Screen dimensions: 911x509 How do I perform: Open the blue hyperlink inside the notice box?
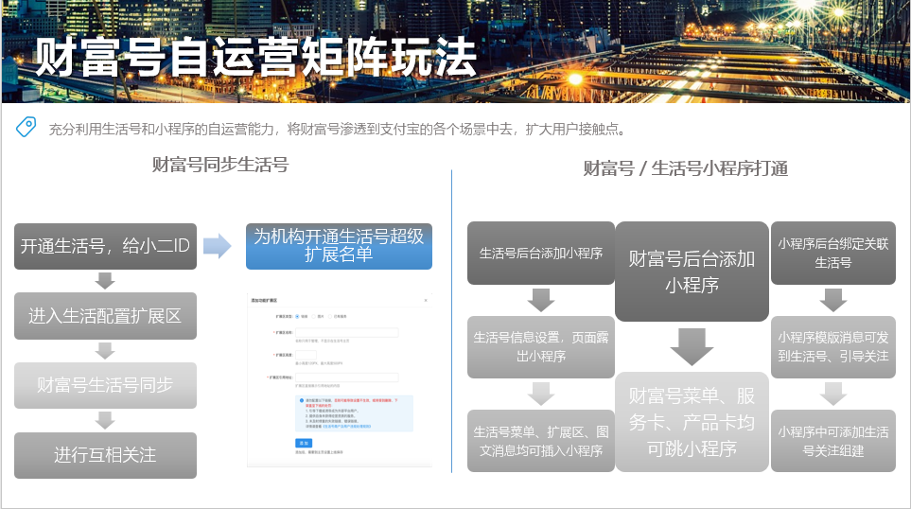point(347,427)
